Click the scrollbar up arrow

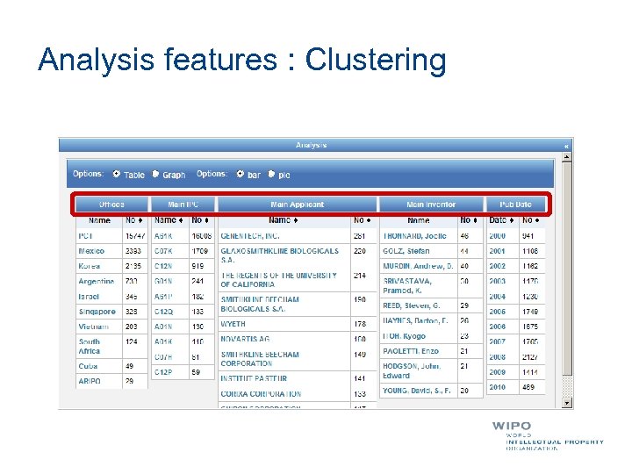pyautogui.click(x=567, y=157)
